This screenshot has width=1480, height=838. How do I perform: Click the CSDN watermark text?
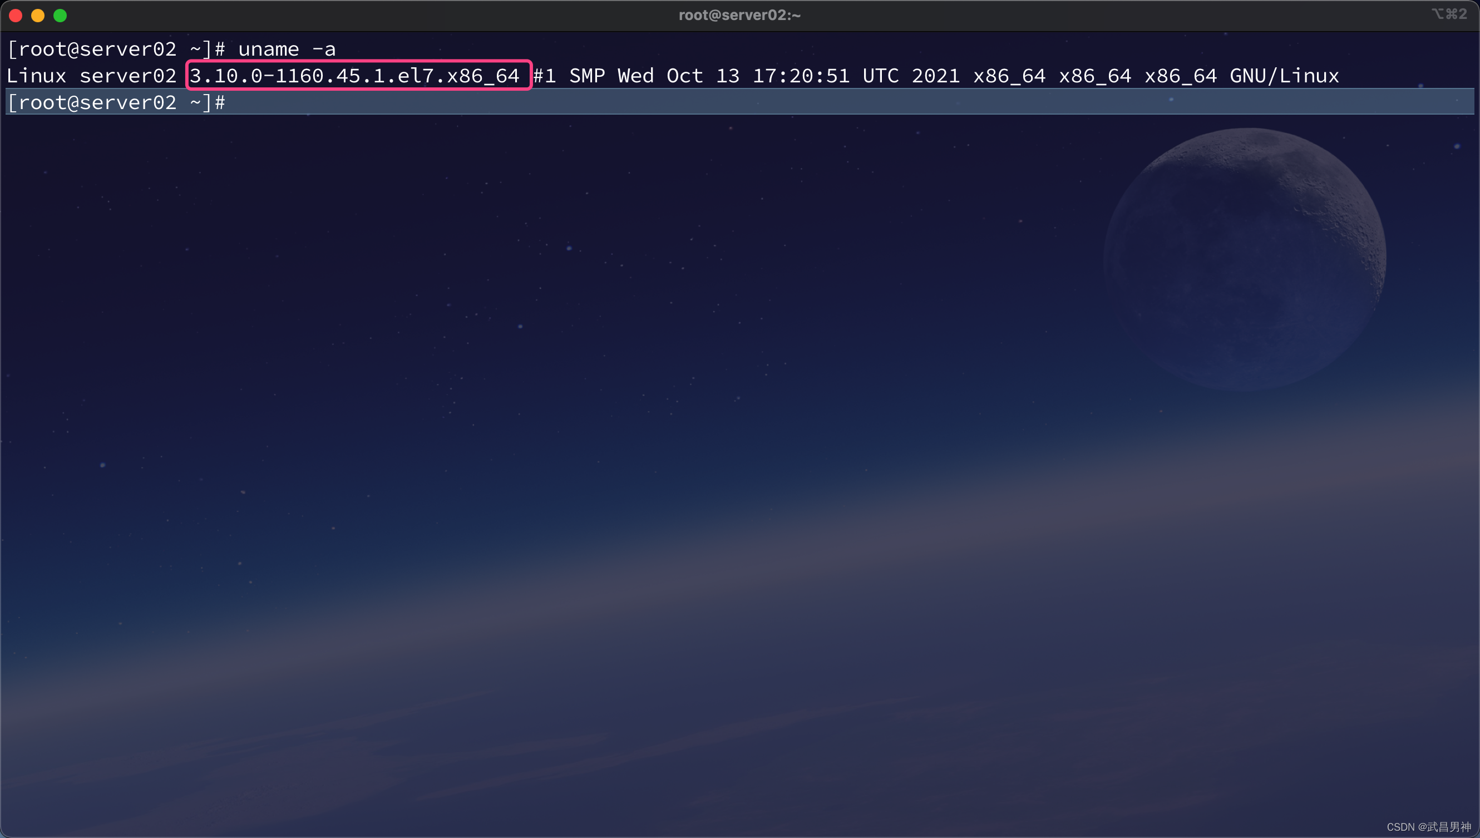[1428, 827]
